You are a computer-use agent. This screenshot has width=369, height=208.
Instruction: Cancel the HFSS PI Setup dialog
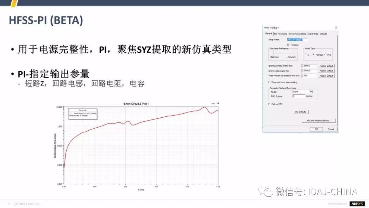coord(331,129)
